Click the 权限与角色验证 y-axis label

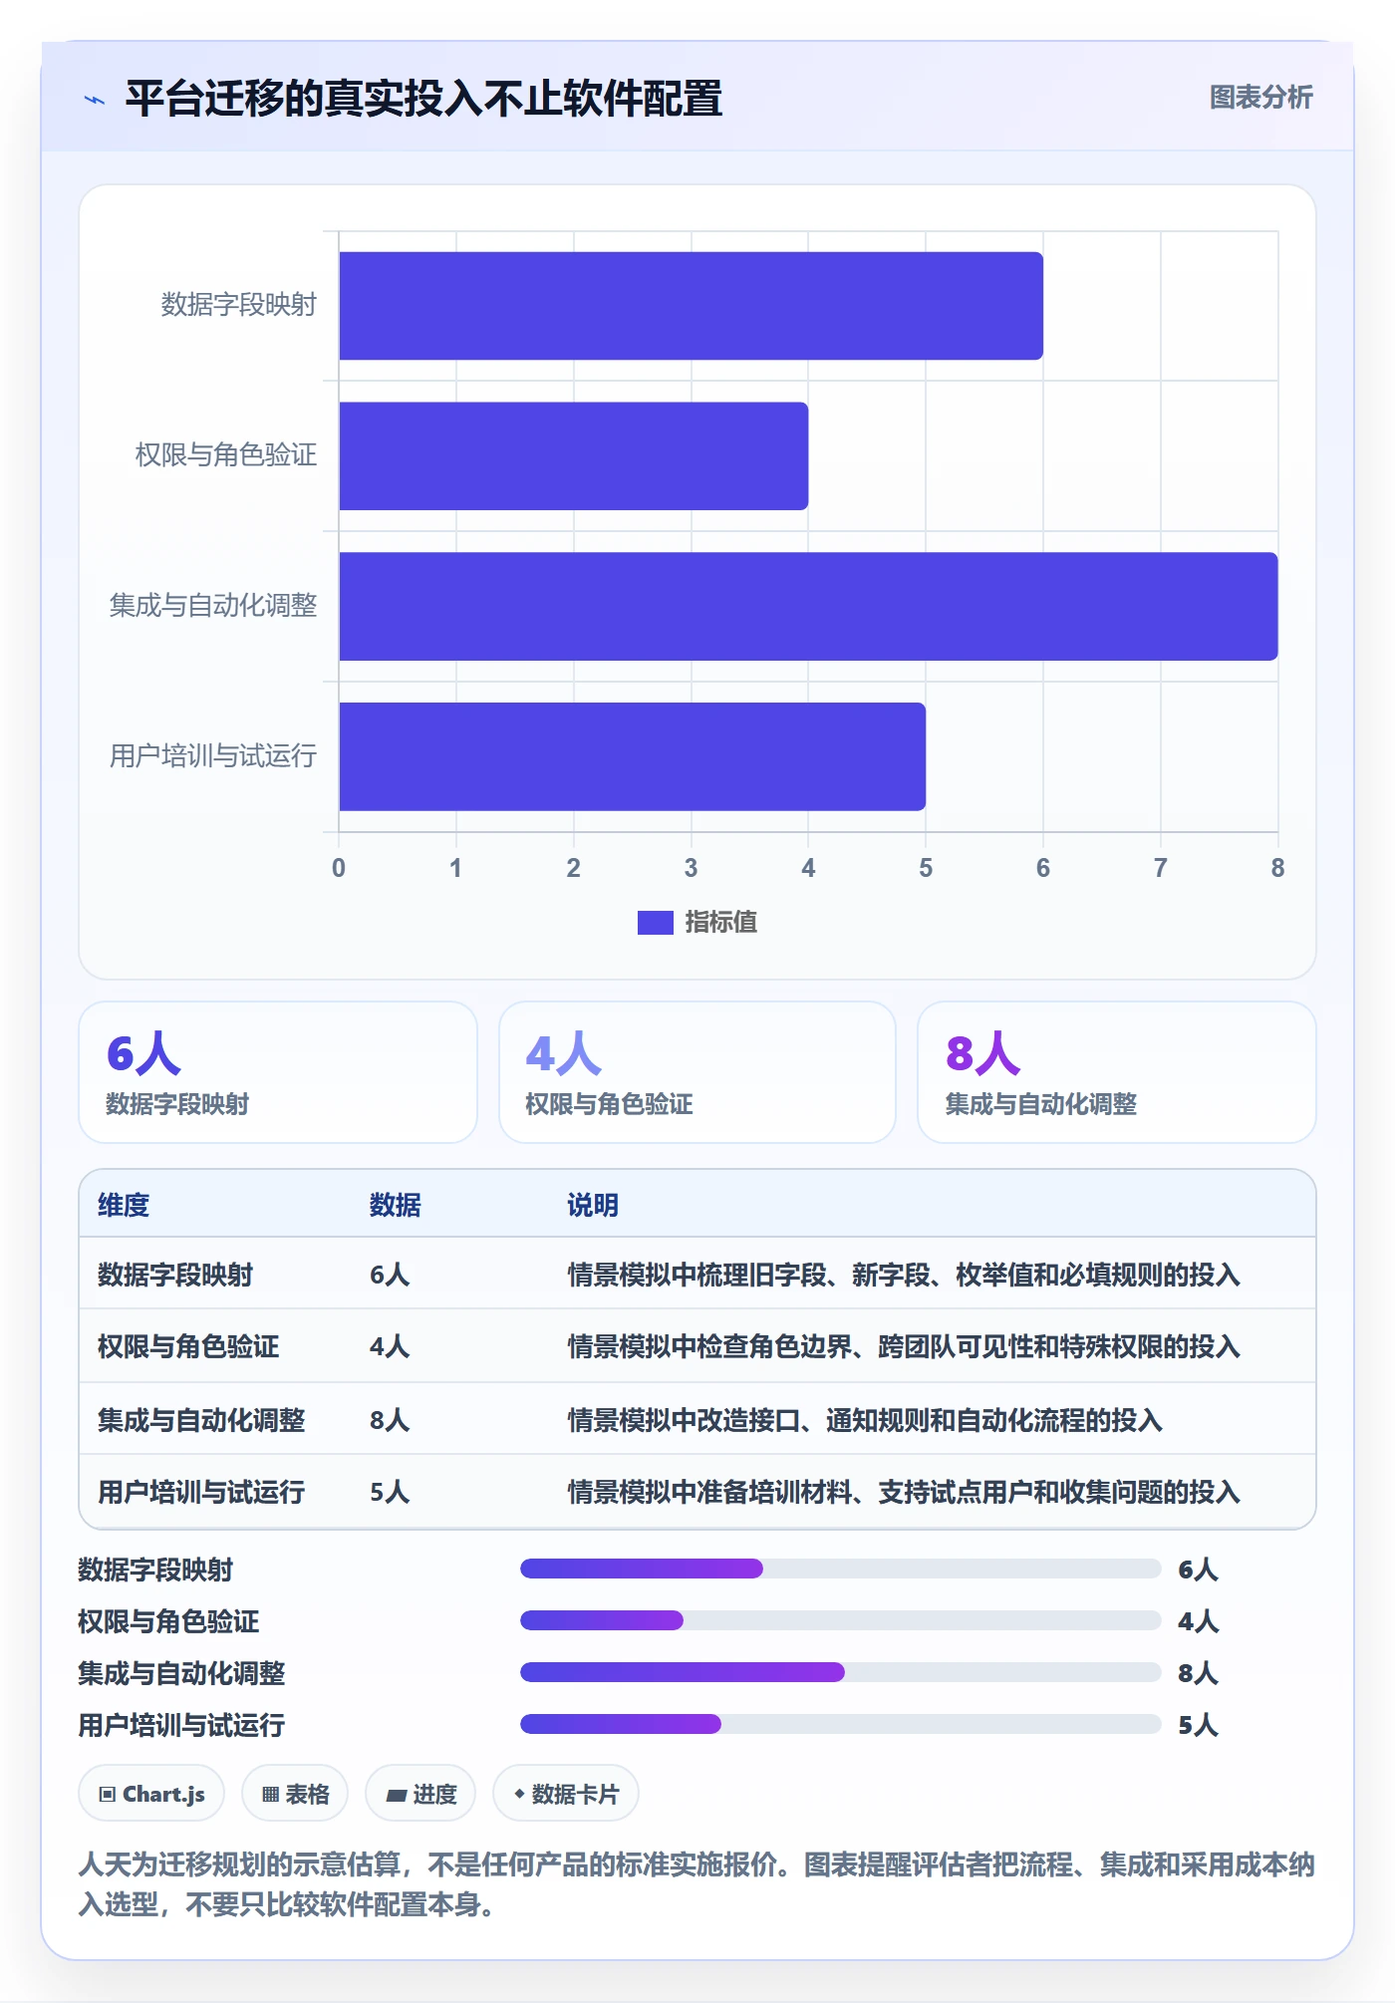click(x=226, y=455)
